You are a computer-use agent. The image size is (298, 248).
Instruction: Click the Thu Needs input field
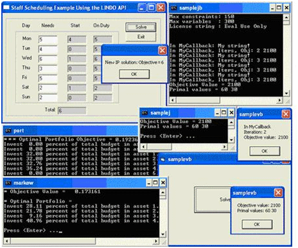48,69
